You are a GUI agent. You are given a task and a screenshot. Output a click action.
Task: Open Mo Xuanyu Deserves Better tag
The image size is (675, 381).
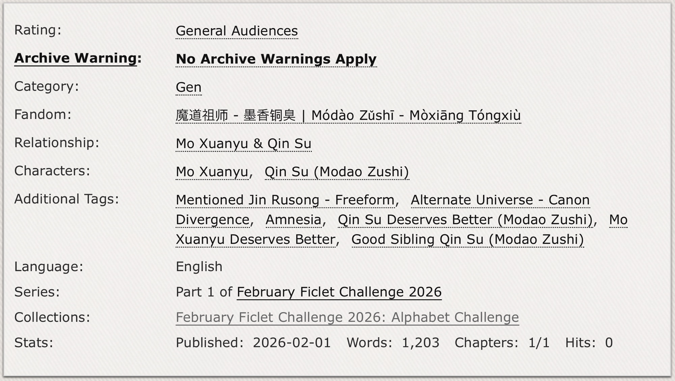click(255, 239)
